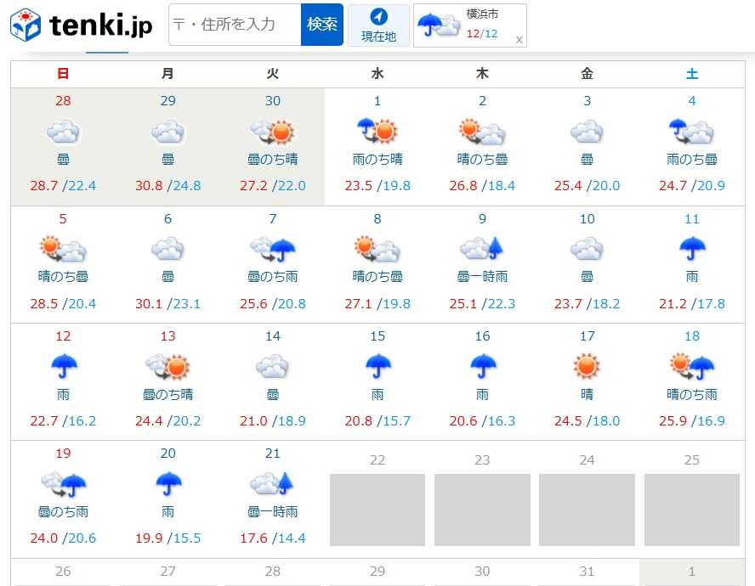Click the umbrella icon on day 11

point(692,249)
